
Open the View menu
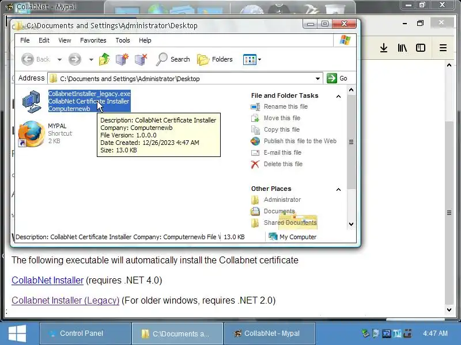tap(65, 40)
